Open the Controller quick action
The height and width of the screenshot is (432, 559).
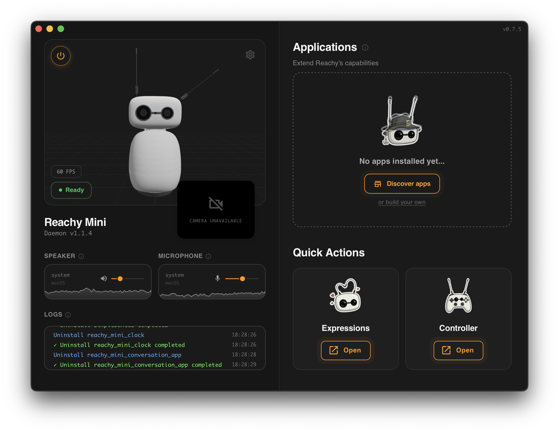tap(458, 350)
